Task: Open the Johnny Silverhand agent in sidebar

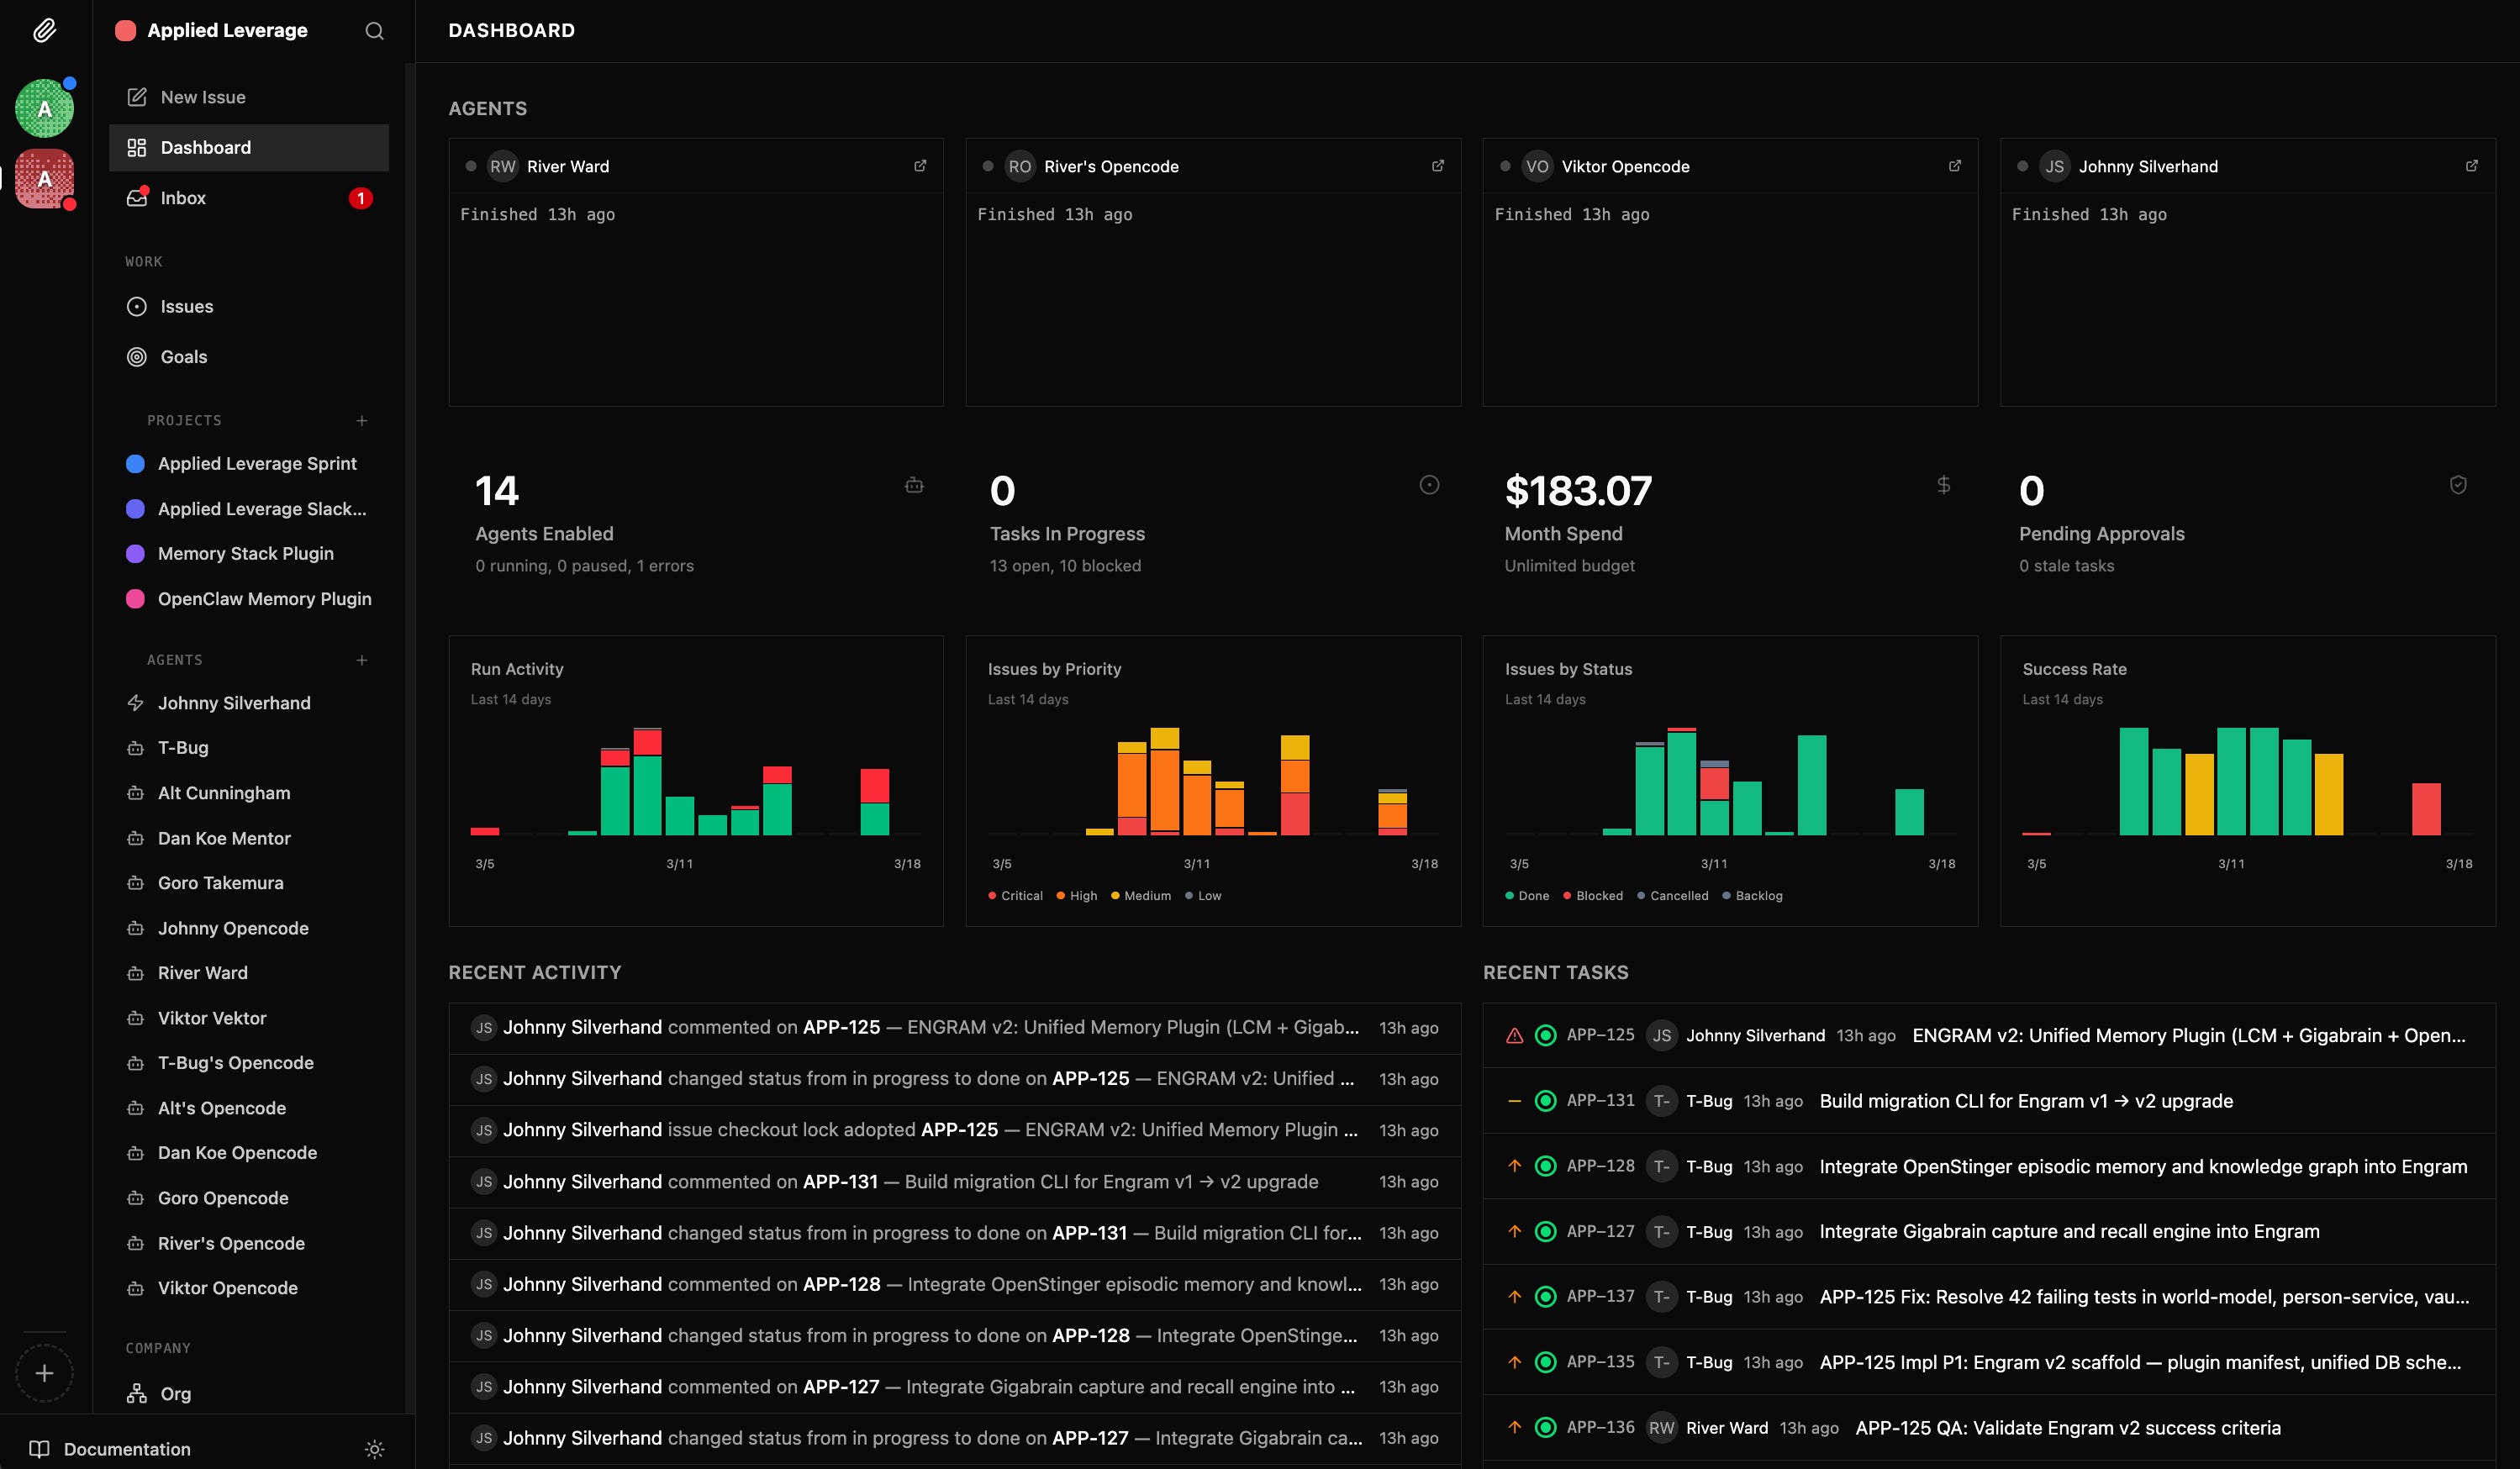Action: [234, 703]
